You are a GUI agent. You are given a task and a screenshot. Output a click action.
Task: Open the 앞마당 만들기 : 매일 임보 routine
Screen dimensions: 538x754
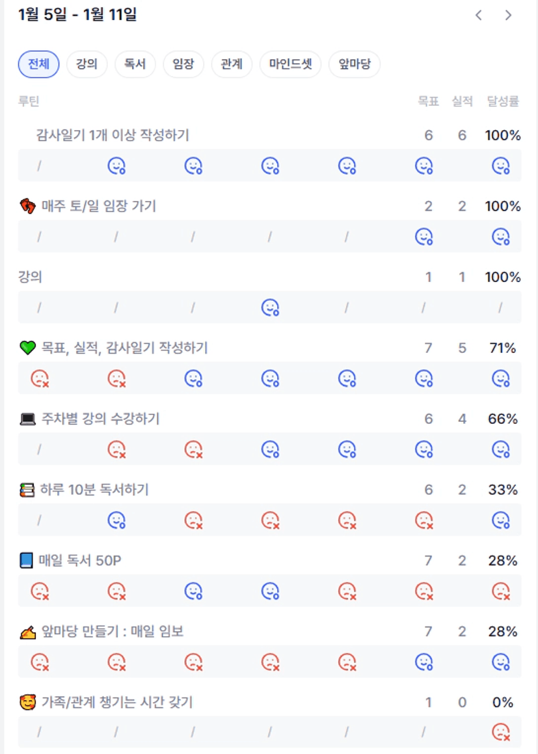pyautogui.click(x=112, y=631)
